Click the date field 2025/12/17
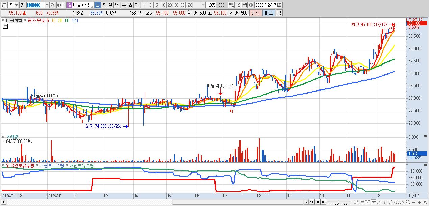The height and width of the screenshot is (206, 429). pos(265,5)
